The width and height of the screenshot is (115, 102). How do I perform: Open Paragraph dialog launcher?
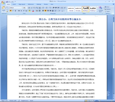coord(65,13)
